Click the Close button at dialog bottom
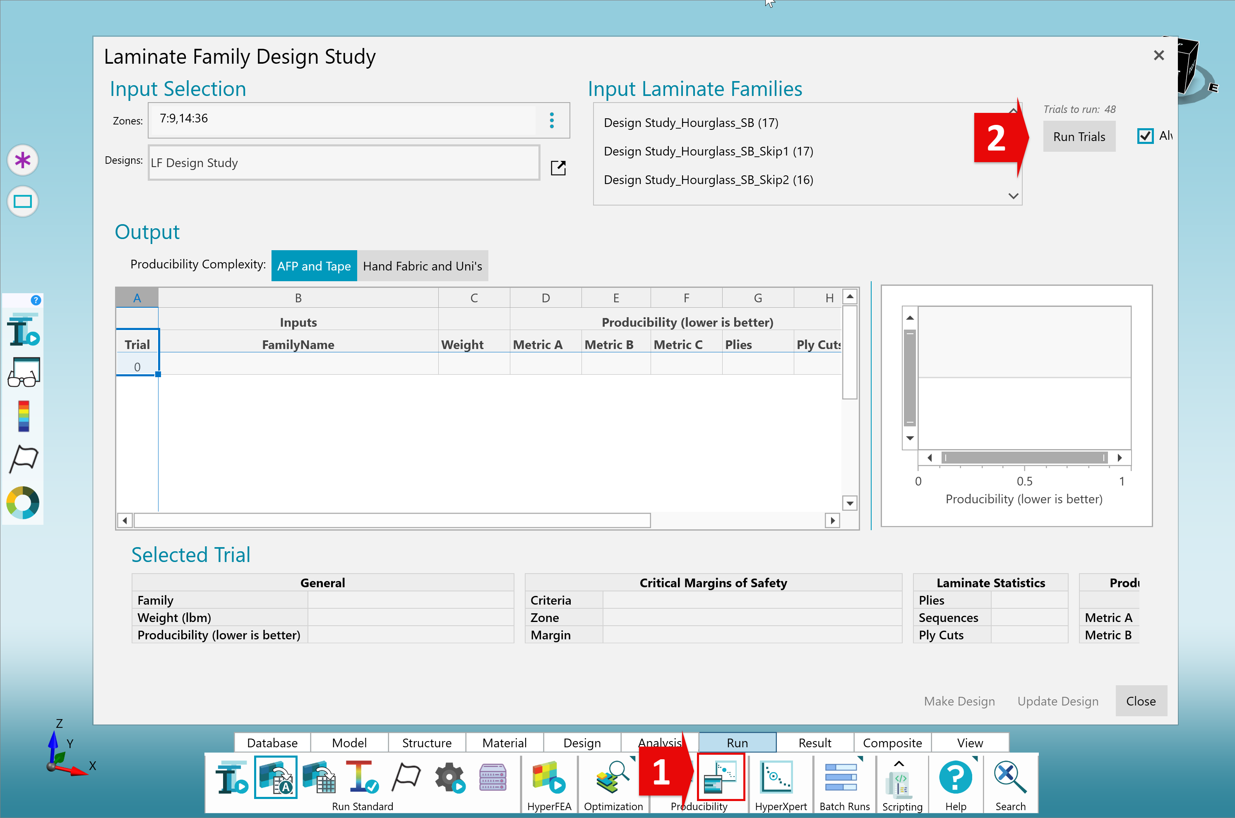This screenshot has width=1235, height=818. pos(1141,701)
